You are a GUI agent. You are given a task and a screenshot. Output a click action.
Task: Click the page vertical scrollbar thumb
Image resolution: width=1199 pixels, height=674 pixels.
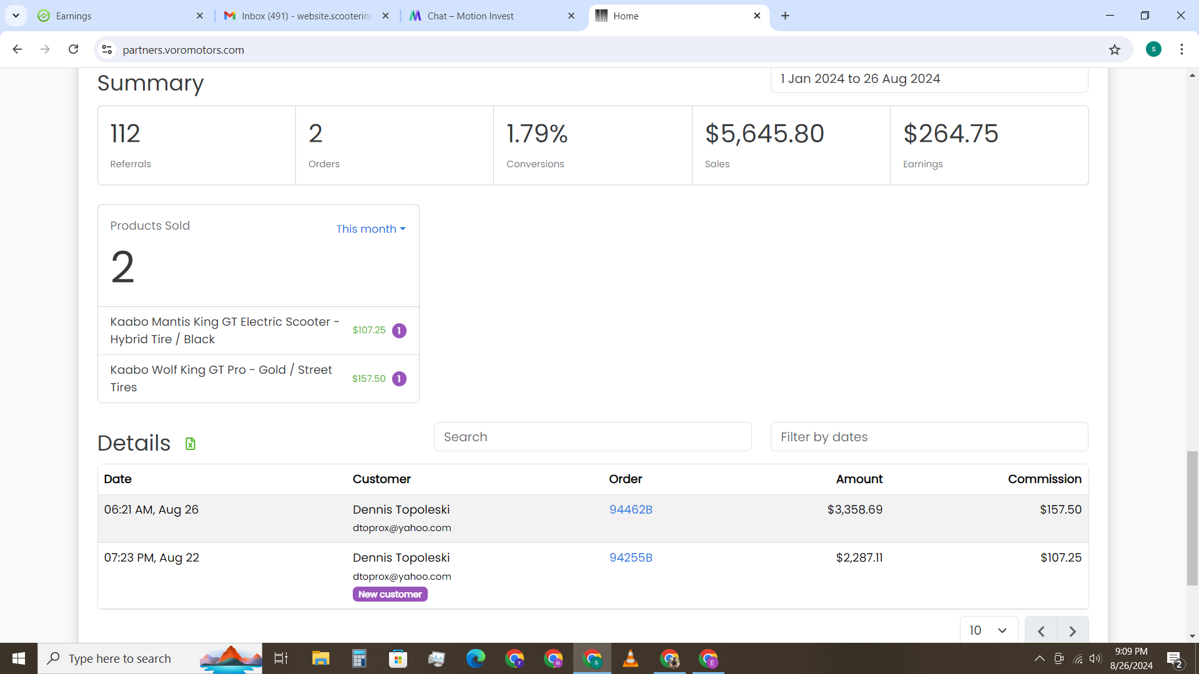(1192, 518)
